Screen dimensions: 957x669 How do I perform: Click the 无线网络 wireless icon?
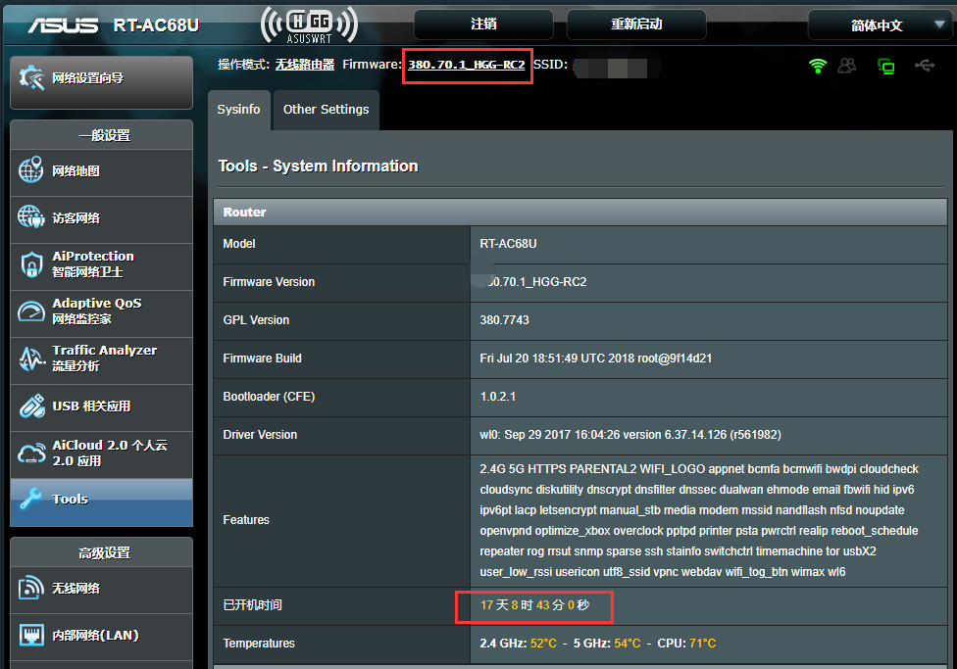point(31,588)
